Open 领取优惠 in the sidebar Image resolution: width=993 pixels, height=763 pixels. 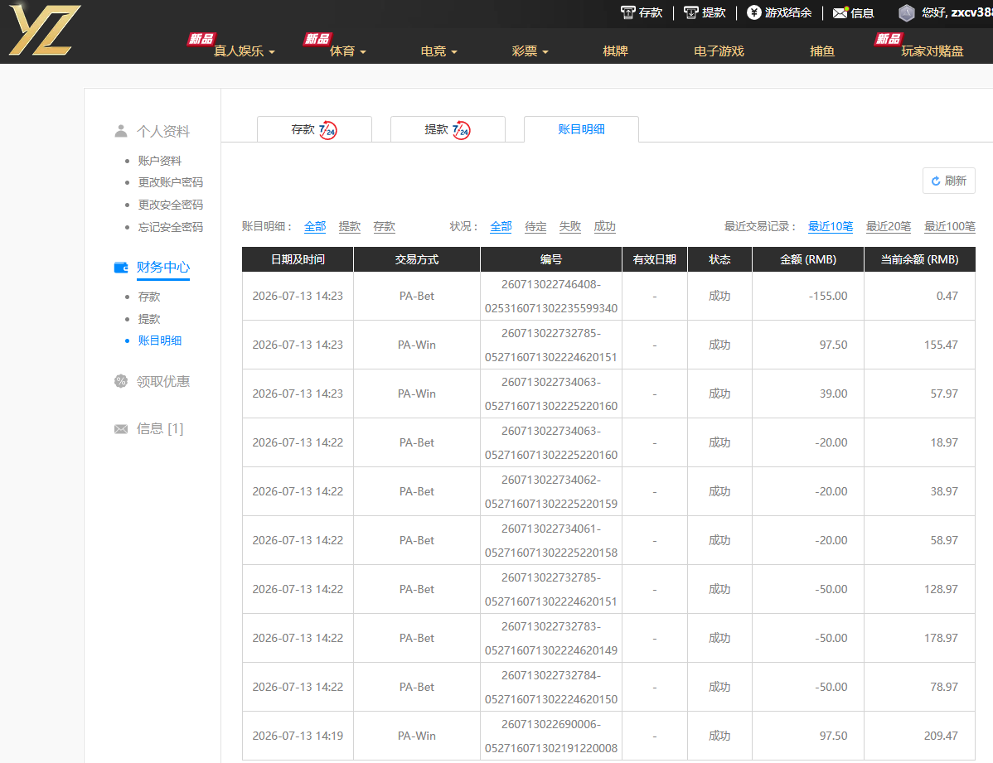pyautogui.click(x=162, y=381)
